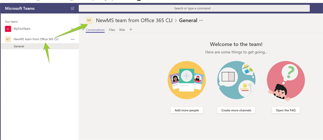The width and height of the screenshot is (323, 140).
Task: Click the teal channels illustration
Action: pyautogui.click(x=236, y=80)
